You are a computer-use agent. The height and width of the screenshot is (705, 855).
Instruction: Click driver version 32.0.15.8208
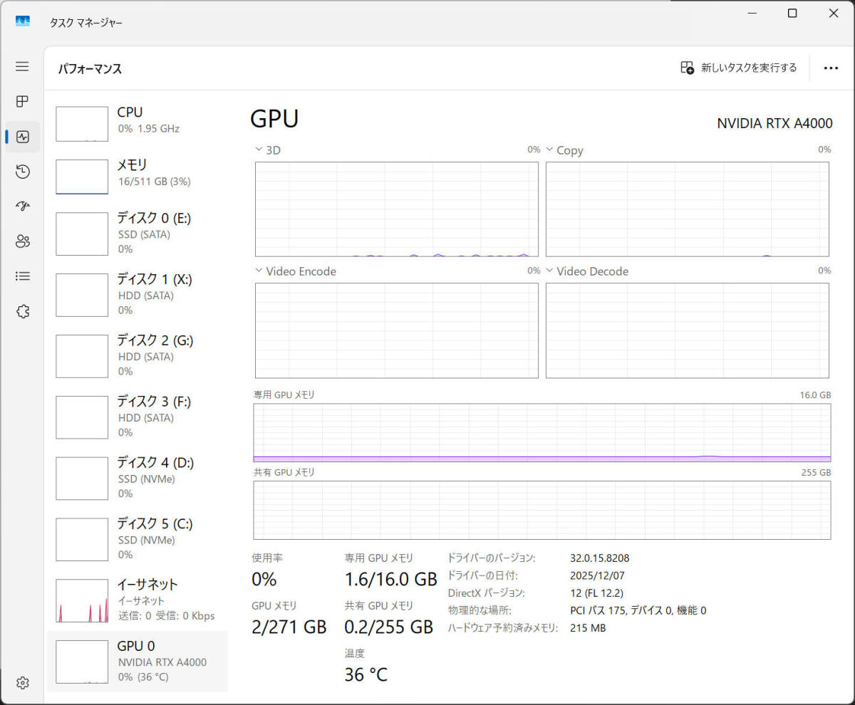(x=600, y=558)
